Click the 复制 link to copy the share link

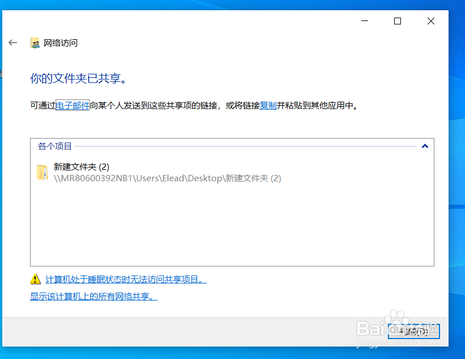(267, 105)
